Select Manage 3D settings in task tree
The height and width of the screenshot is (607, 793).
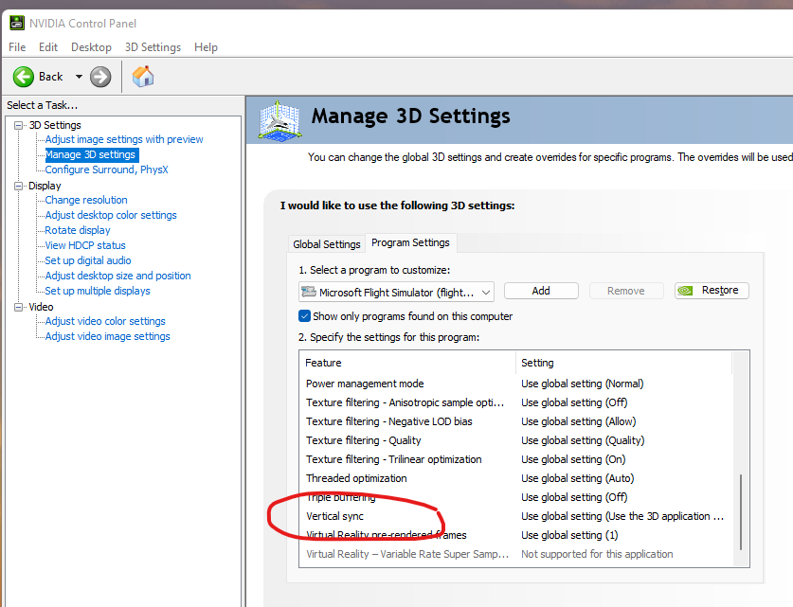(x=91, y=154)
